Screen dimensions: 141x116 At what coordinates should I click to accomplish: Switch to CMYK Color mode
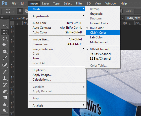(x=103, y=33)
